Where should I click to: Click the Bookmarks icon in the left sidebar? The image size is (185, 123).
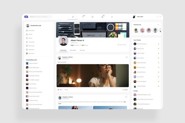point(27,46)
